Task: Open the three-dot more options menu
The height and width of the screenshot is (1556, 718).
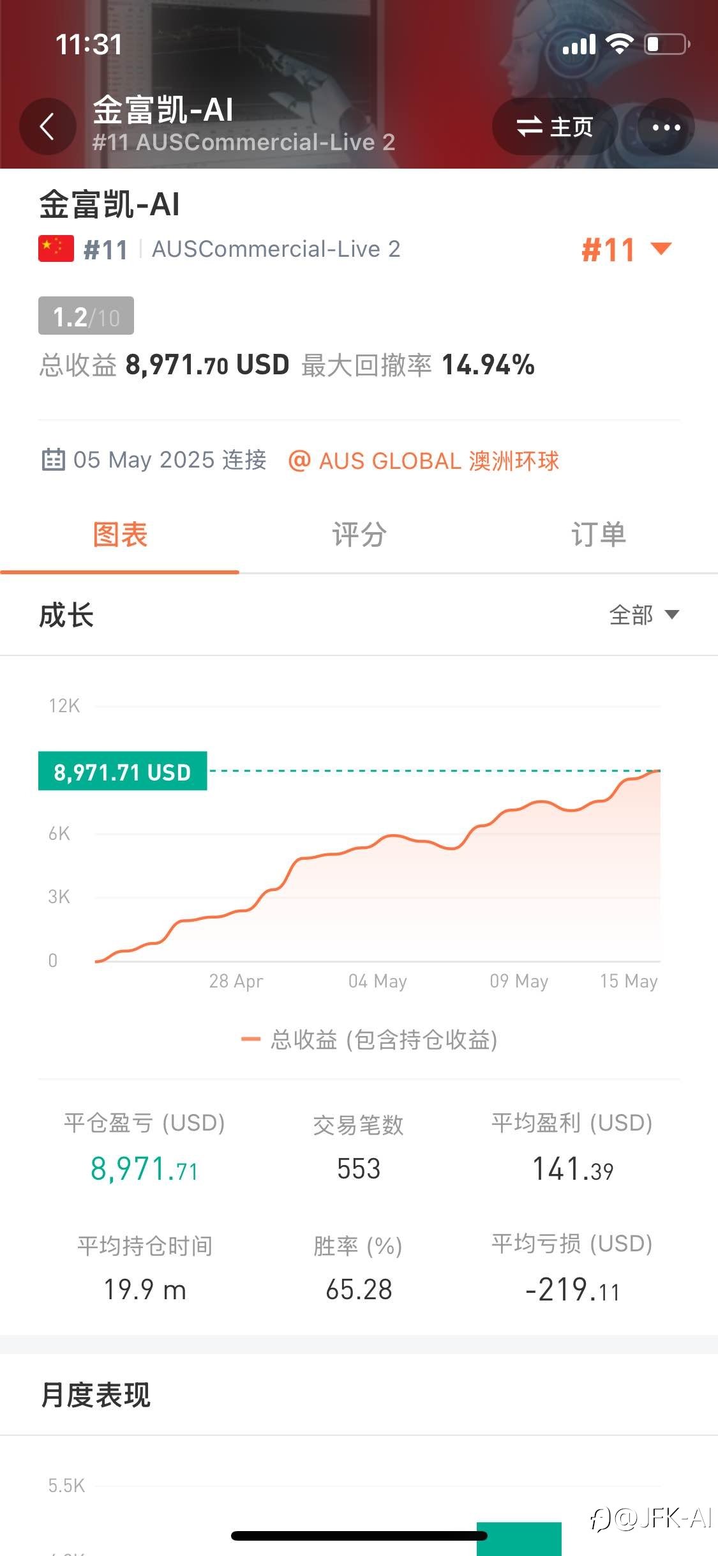Action: pos(666,126)
